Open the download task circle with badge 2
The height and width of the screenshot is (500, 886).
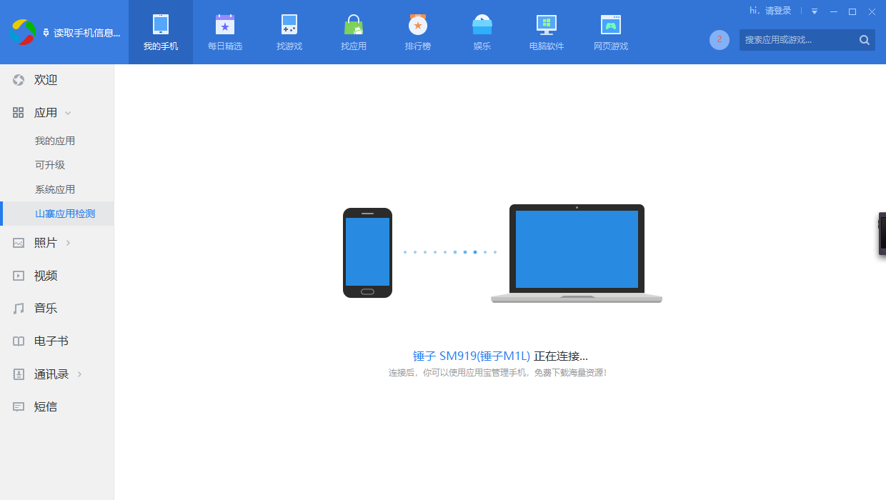720,40
